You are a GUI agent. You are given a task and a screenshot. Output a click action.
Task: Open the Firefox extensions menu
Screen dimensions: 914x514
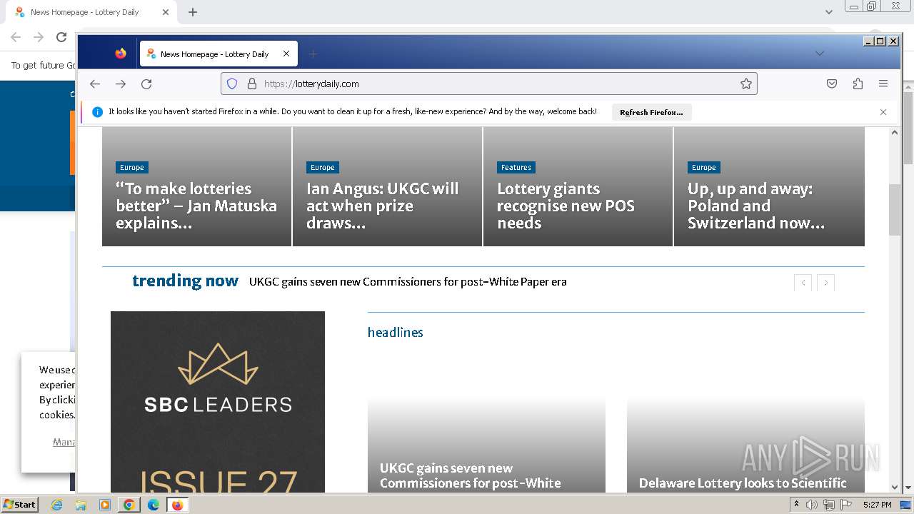click(858, 84)
